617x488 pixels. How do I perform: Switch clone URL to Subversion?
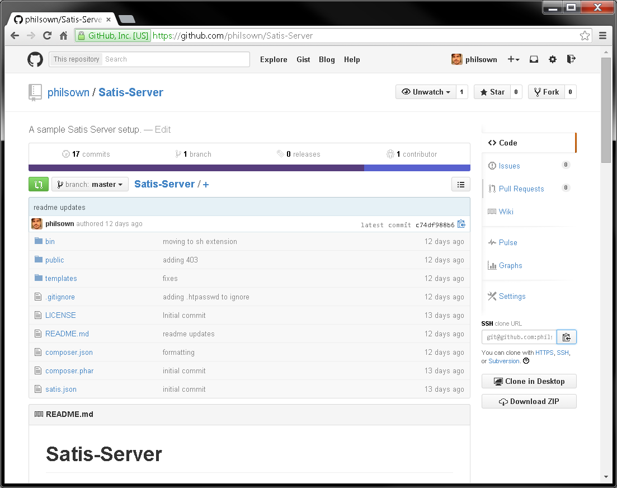pos(503,361)
